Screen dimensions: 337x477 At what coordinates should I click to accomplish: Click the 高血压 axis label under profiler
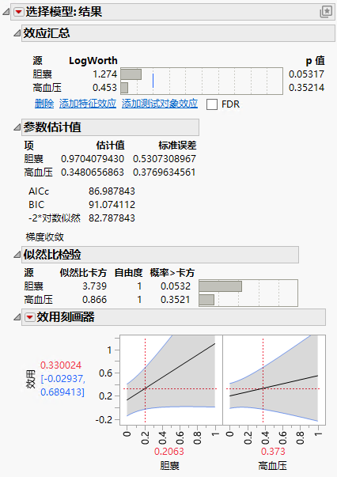(272, 466)
